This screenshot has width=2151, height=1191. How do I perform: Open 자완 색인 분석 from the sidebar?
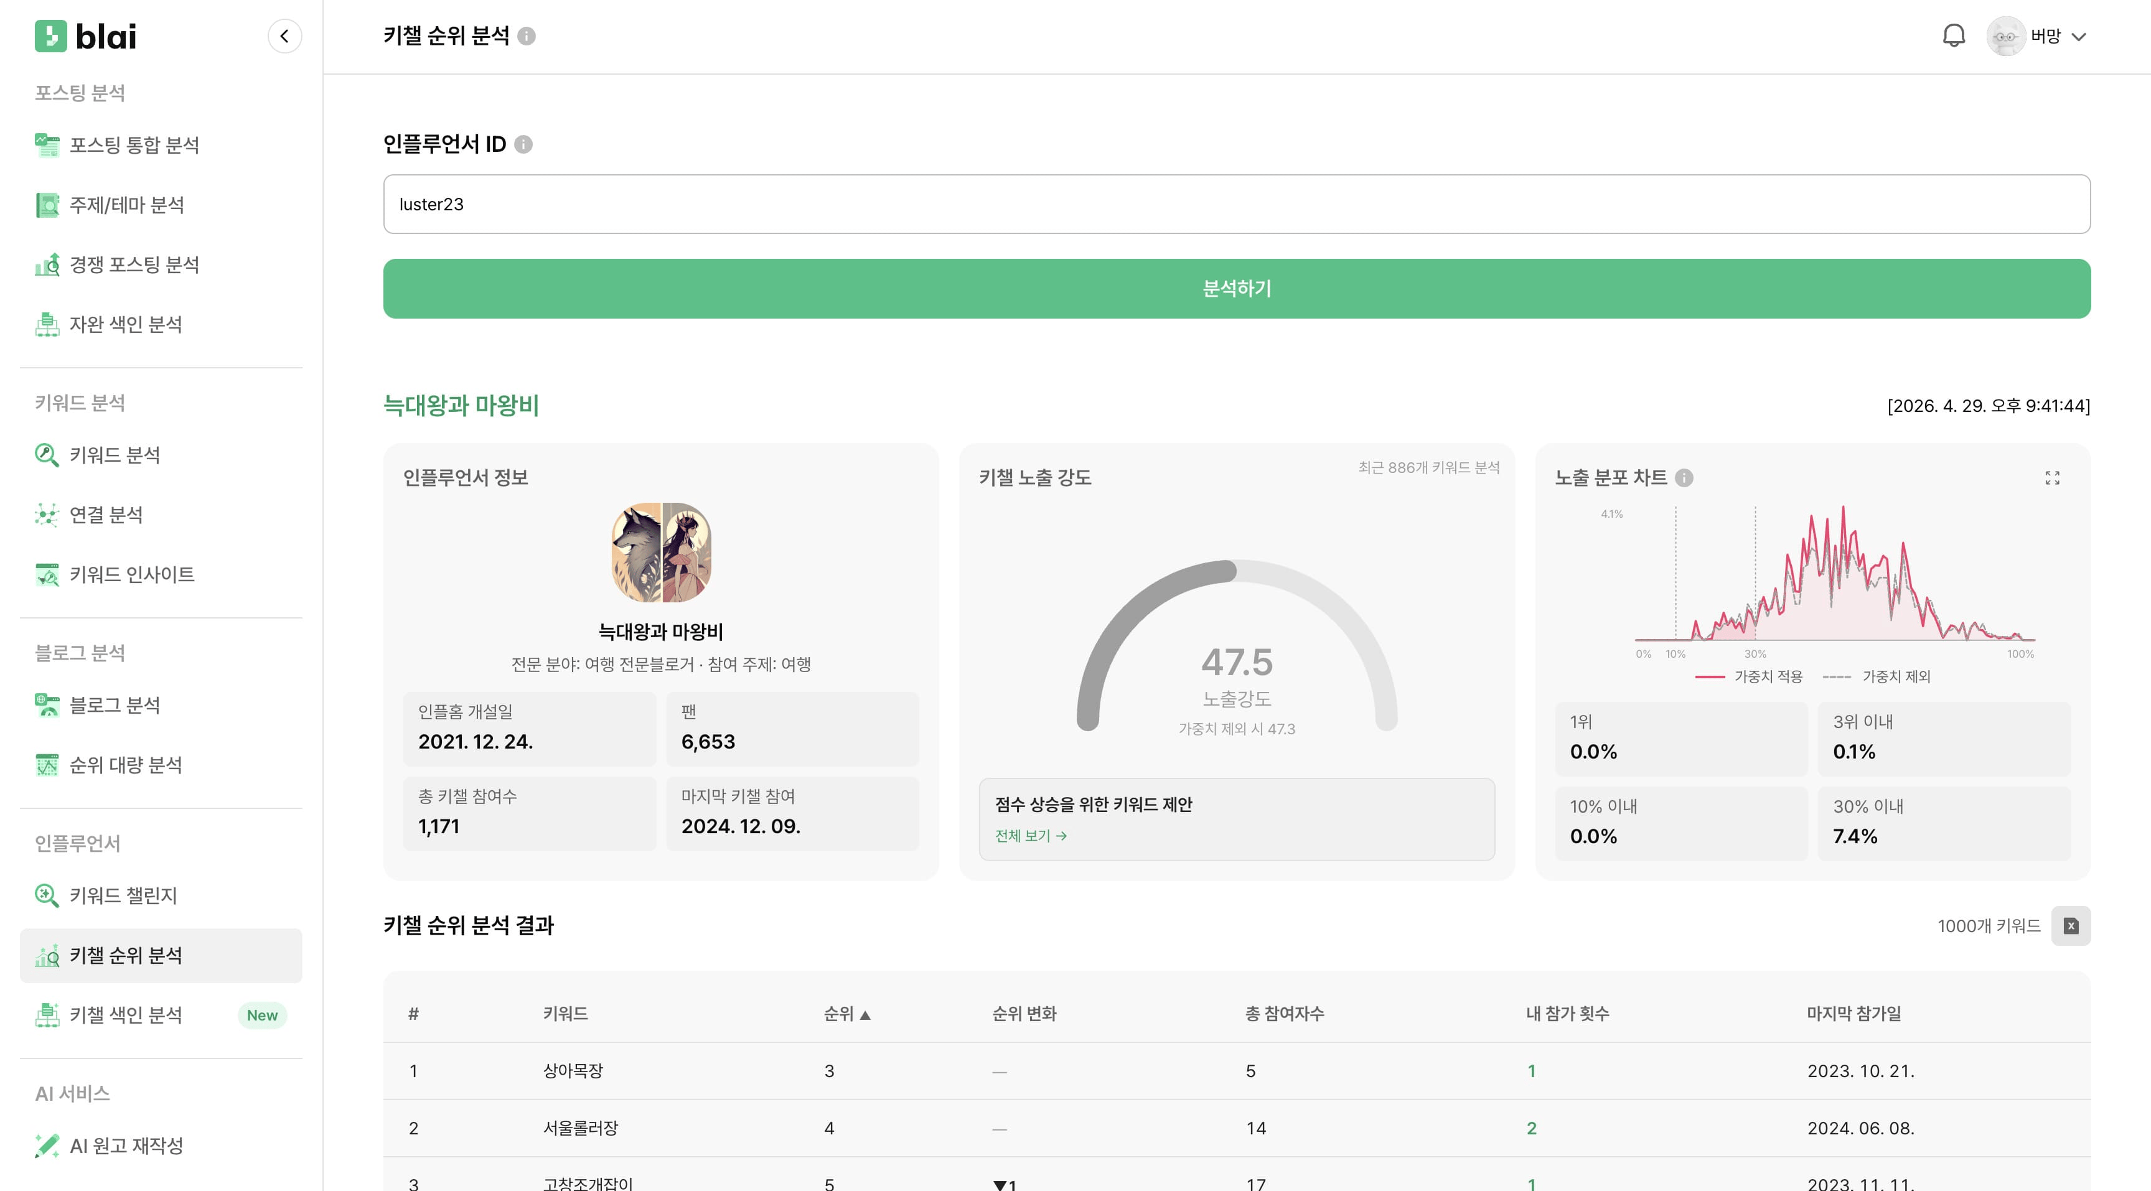[x=161, y=324]
